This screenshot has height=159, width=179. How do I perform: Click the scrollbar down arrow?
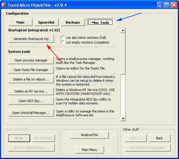click(123, 118)
